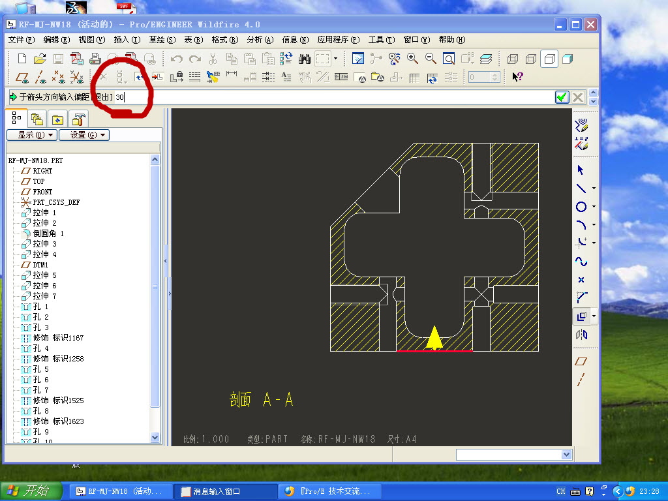Open the 文件 menu
The width and height of the screenshot is (668, 501).
pos(22,40)
